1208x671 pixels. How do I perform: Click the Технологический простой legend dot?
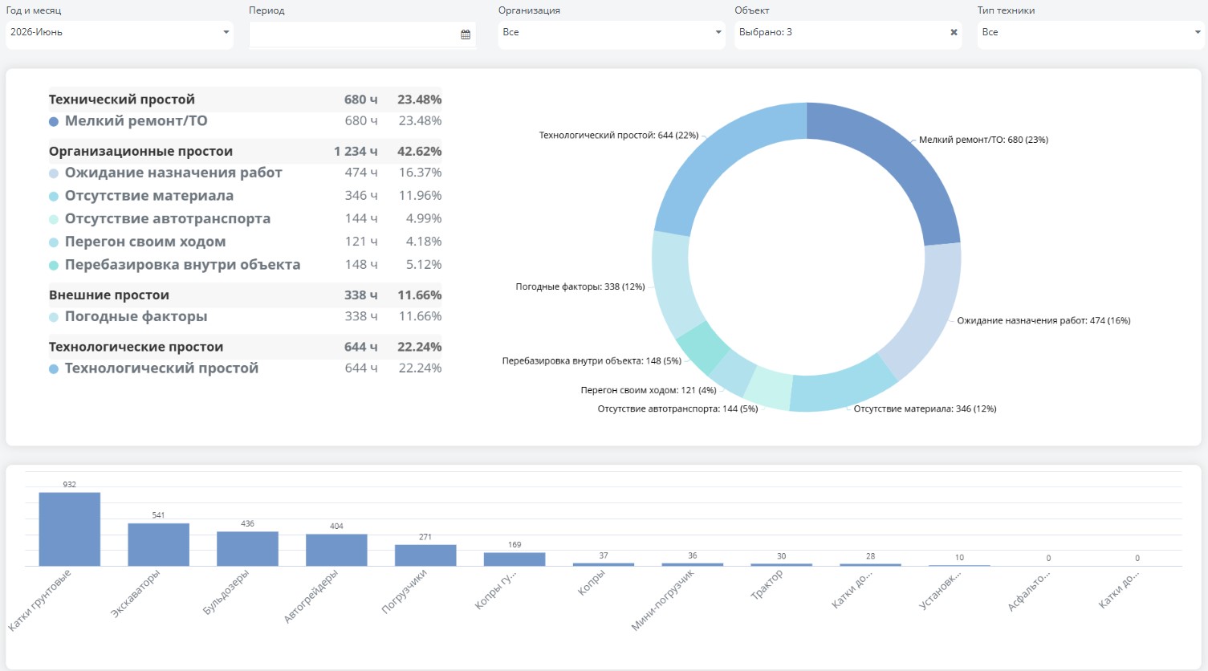54,369
